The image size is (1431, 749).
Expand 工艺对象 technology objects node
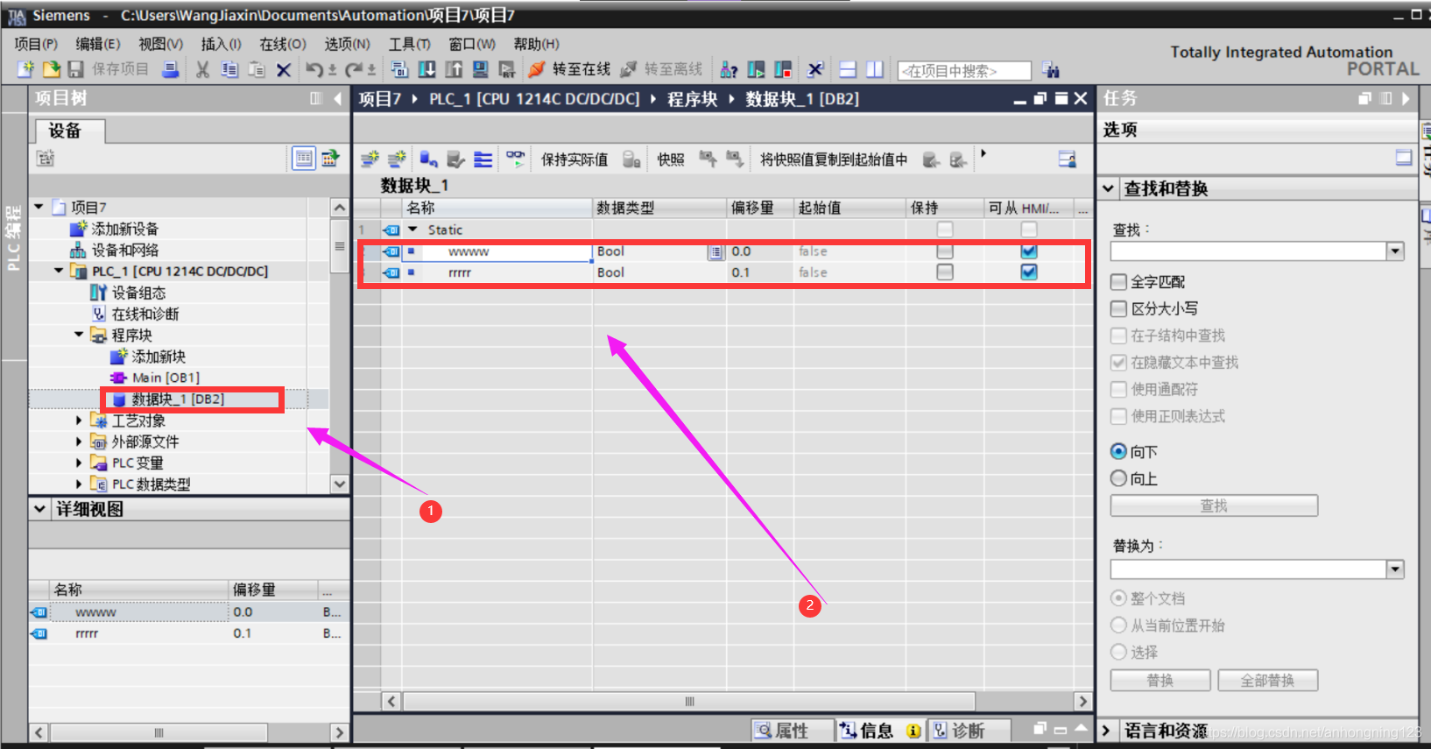(x=79, y=420)
